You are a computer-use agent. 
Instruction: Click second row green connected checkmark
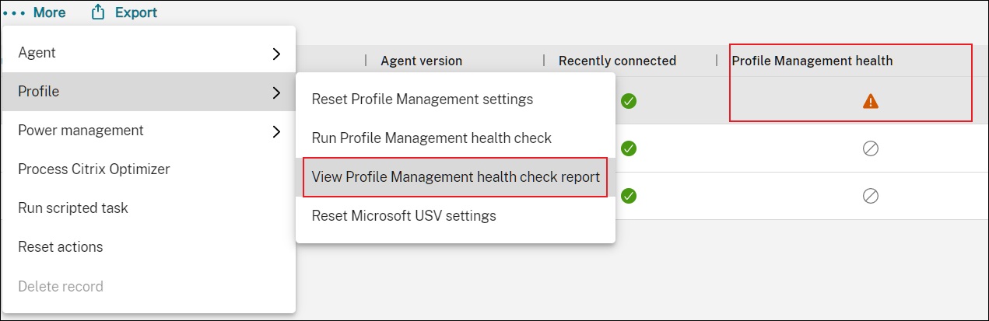point(629,148)
